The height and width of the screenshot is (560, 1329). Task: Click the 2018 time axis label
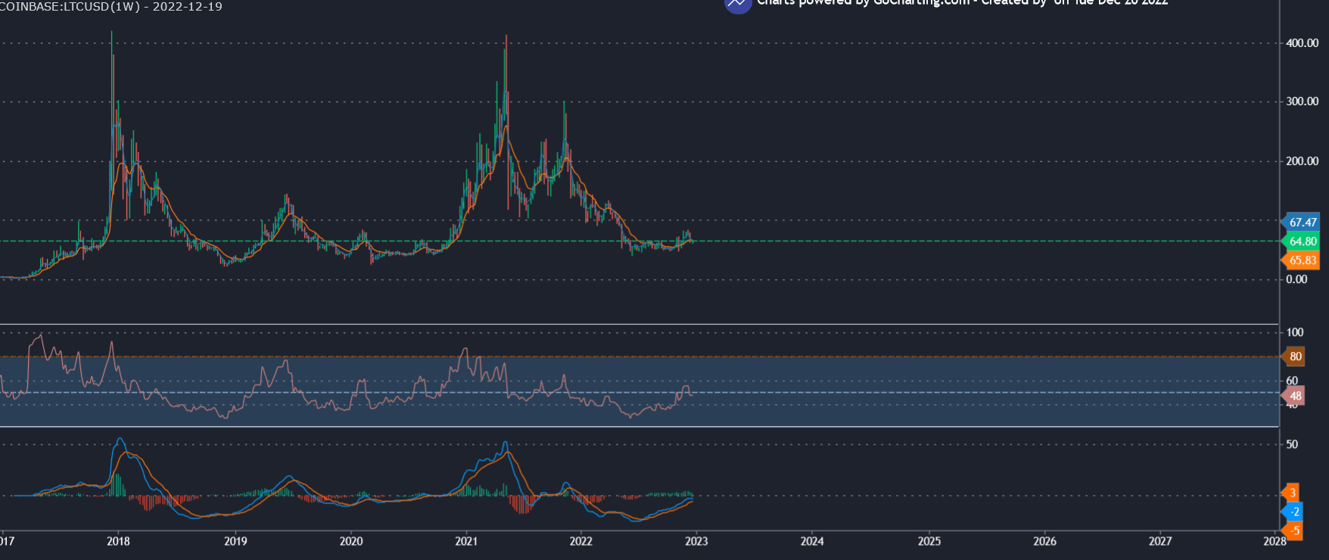pos(118,541)
